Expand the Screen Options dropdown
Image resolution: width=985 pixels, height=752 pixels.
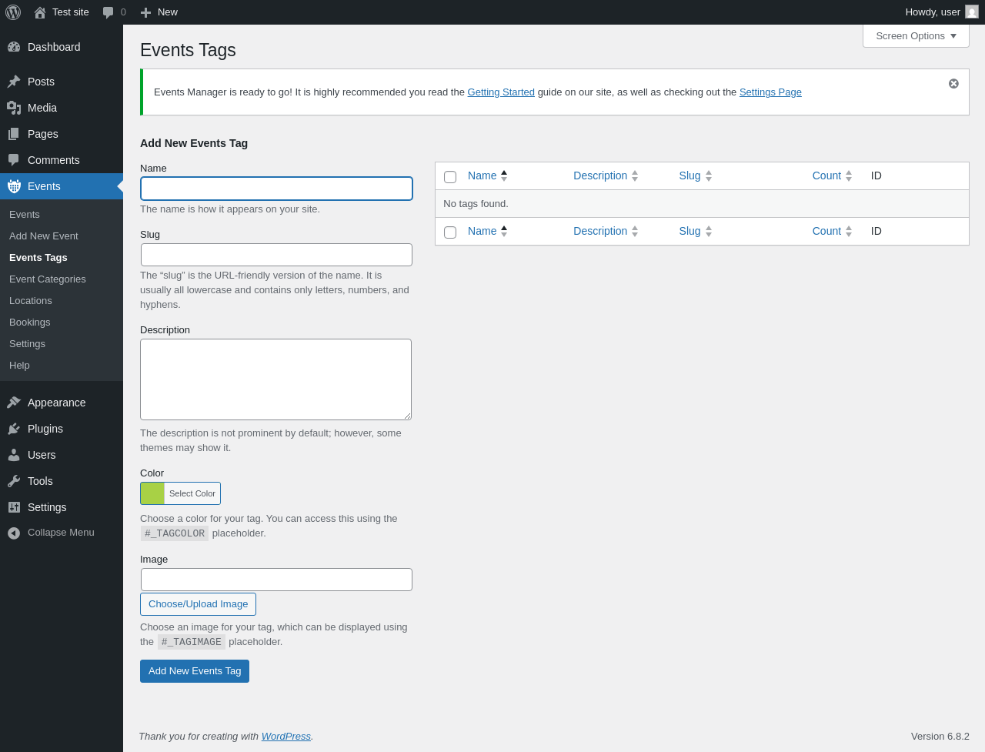click(916, 36)
